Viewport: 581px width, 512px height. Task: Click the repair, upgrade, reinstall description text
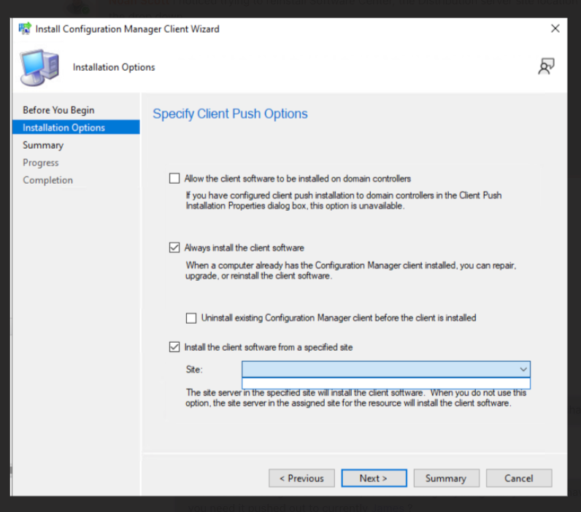(x=350, y=271)
